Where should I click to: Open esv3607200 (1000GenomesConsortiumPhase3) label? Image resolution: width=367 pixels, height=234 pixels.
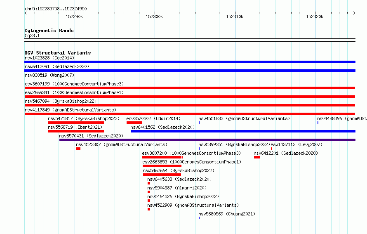[191, 153]
